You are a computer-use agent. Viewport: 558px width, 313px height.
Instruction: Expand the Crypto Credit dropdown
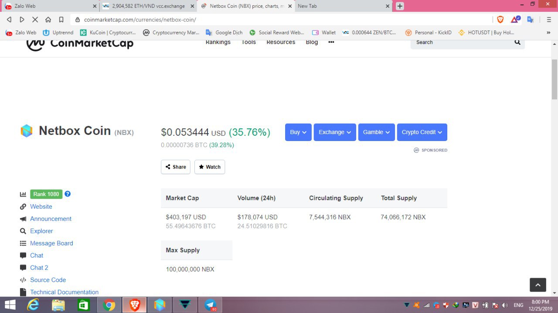[x=422, y=132]
